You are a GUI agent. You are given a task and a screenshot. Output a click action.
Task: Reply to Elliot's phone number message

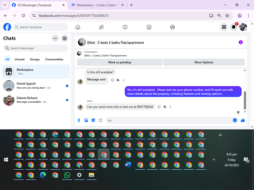165,107
